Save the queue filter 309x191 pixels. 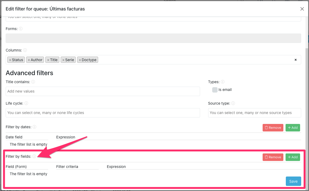(x=293, y=181)
